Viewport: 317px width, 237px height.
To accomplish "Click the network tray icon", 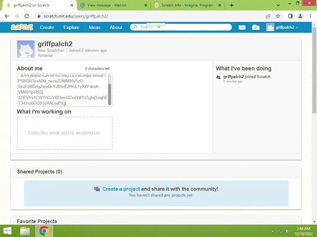I will click(280, 231).
